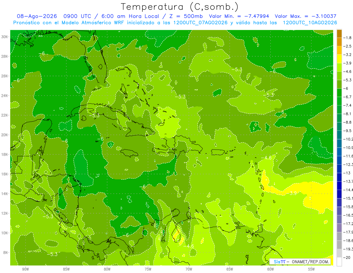Click the 55W longitude label
This screenshot has width=353, height=273.
point(312,269)
